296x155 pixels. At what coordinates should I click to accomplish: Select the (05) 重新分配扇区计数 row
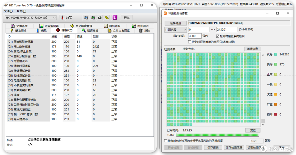click(66, 56)
